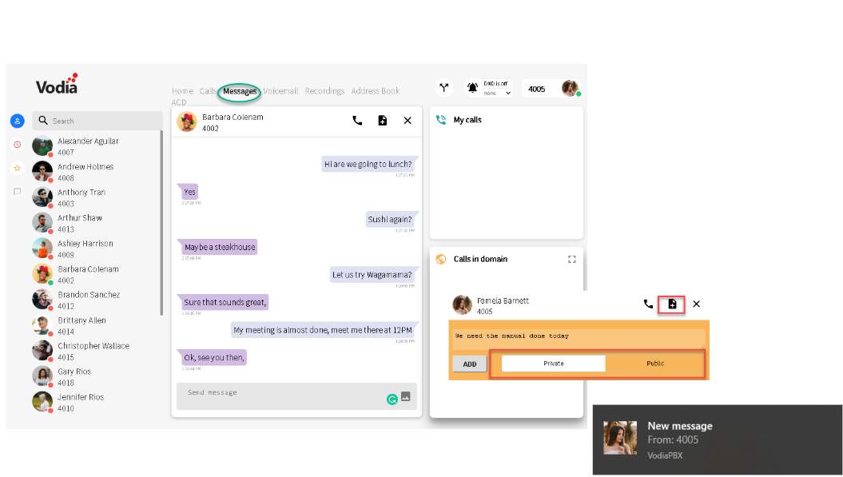Switch to the Calls tab
Image resolution: width=843 pixels, height=477 pixels.
tap(208, 91)
